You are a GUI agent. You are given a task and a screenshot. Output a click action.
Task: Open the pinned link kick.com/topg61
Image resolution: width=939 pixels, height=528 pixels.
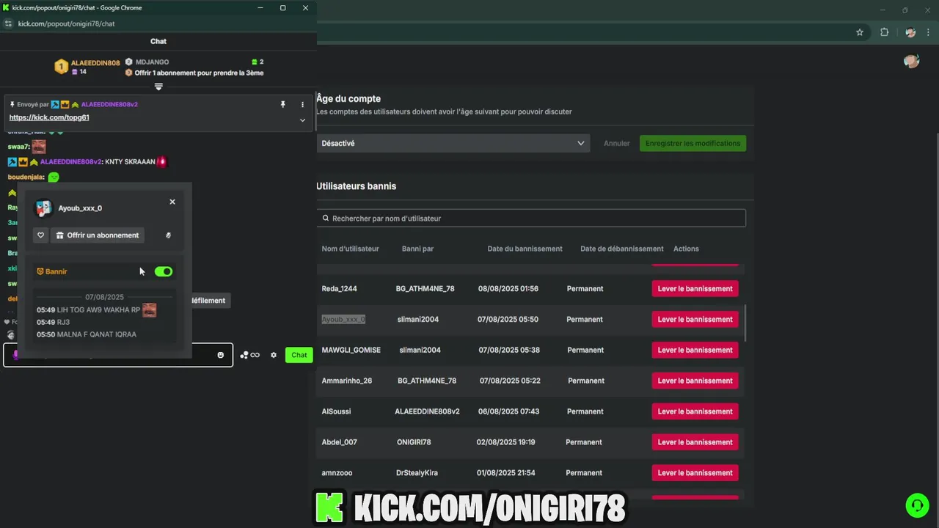click(x=49, y=117)
